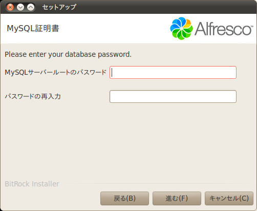Click empty title bar area beside セットアップ
This screenshot has width=257, height=211.
165,7
